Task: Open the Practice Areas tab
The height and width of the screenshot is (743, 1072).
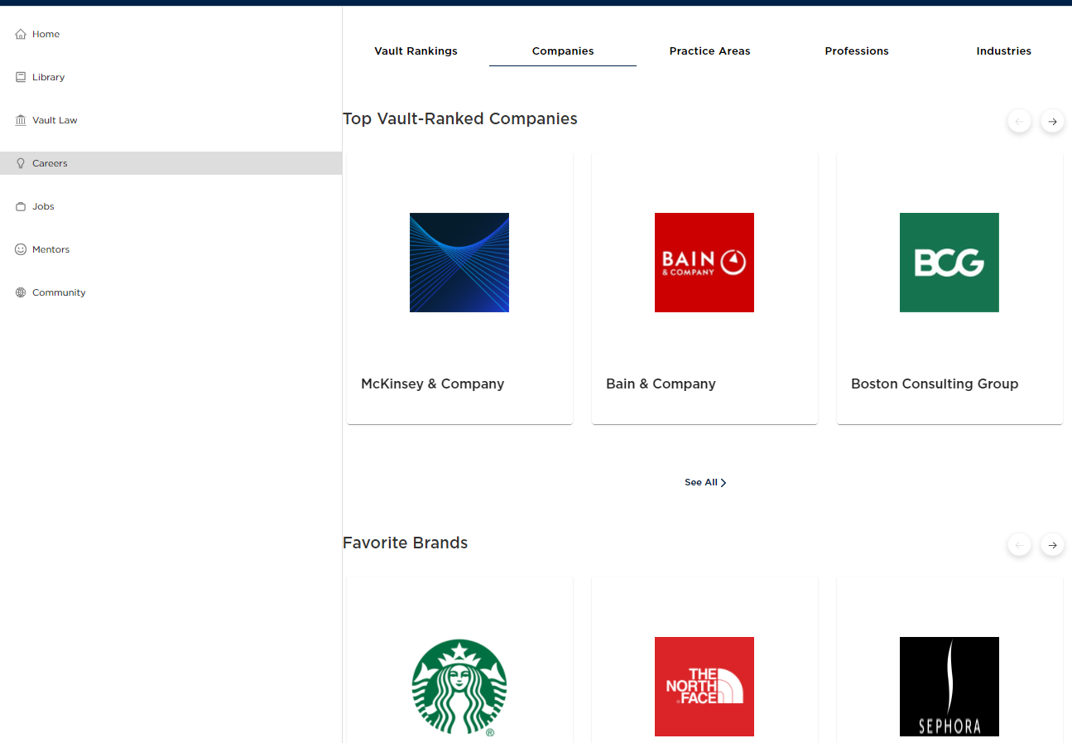Action: (709, 51)
